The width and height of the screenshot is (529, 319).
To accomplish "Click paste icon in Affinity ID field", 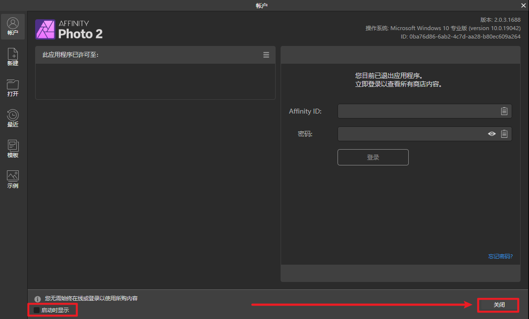I will (504, 111).
